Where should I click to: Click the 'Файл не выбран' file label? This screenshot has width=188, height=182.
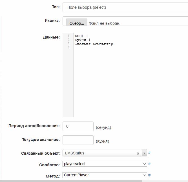105,23
